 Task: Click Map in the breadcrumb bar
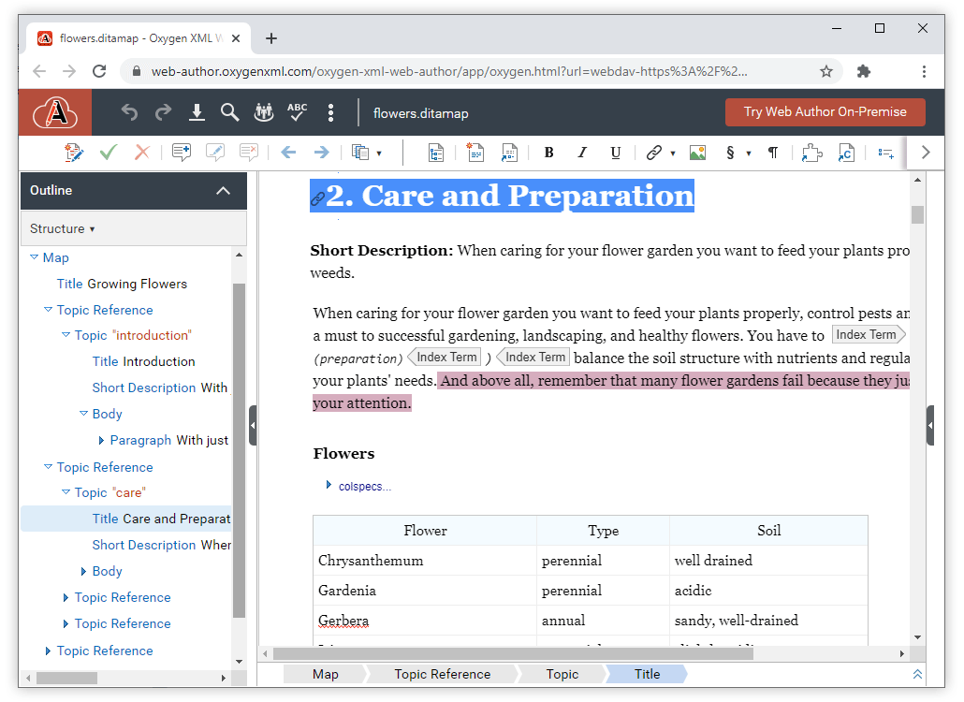tap(325, 674)
